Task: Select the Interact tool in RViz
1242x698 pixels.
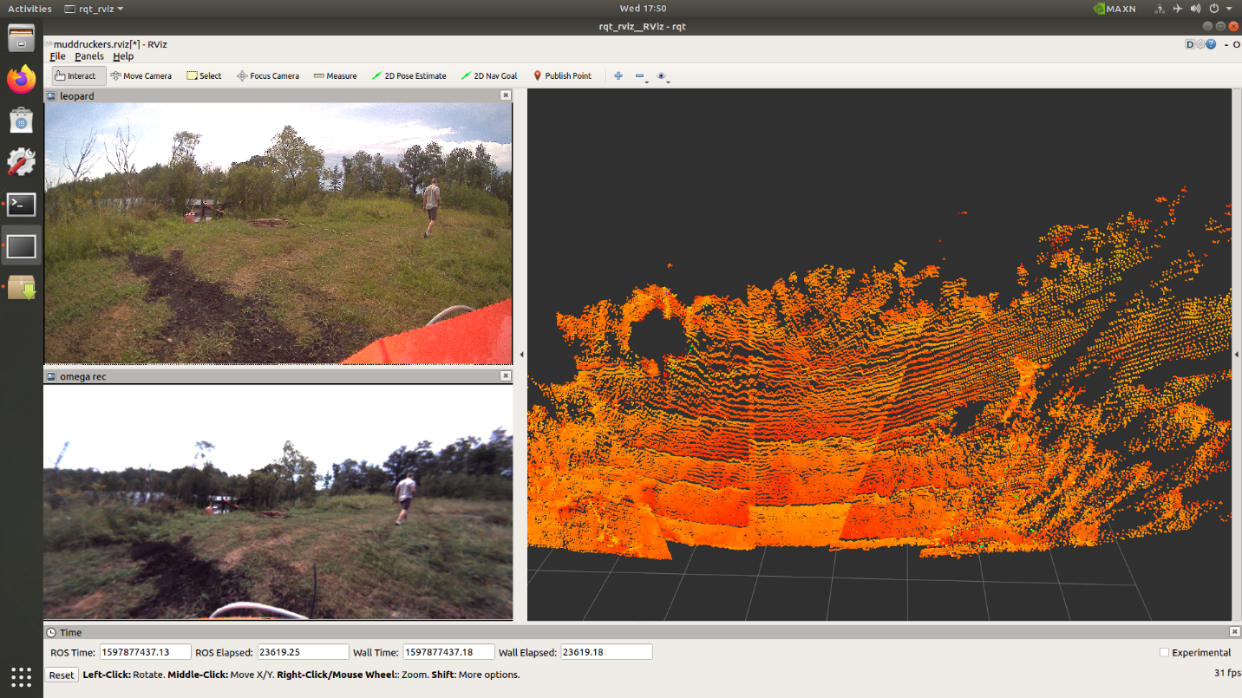Action: pos(76,75)
